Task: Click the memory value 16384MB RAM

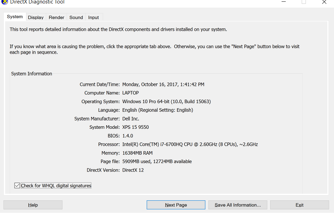Action: click(x=137, y=153)
